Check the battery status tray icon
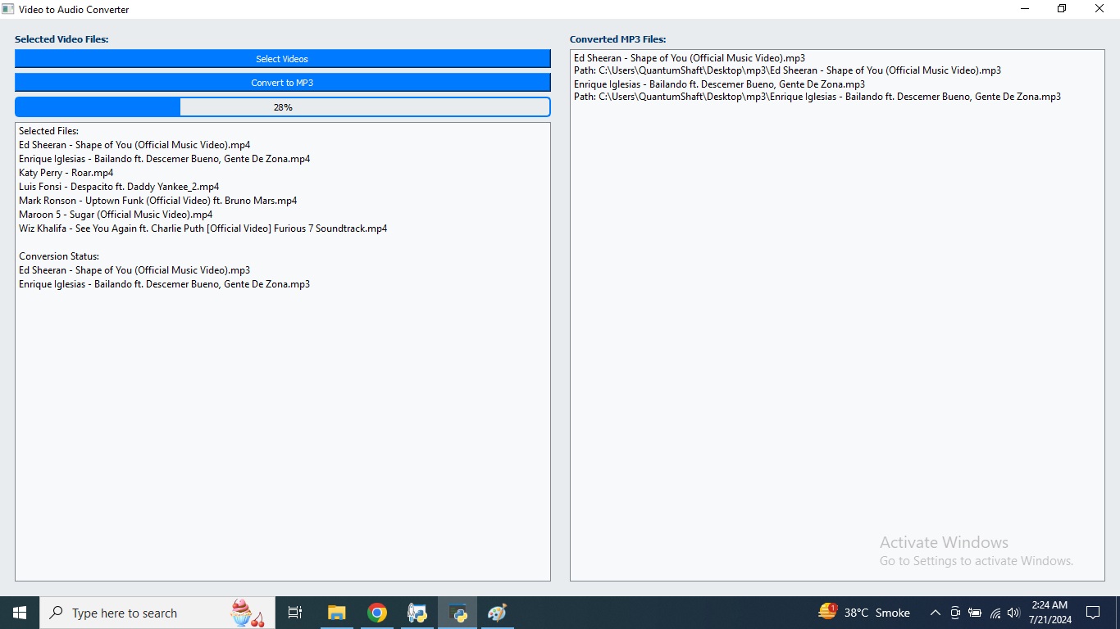Screen dimensions: 1120x629 975,613
